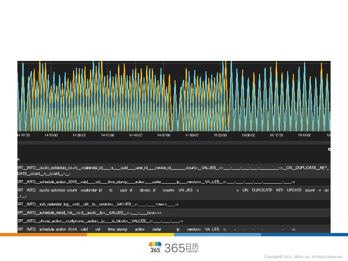Select the public_calendar_count INSERT query row
The height and width of the screenshot is (261, 348).
pyautogui.click(x=174, y=193)
